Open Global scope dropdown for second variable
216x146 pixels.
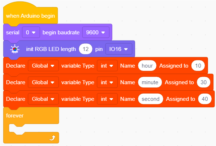click(43, 99)
